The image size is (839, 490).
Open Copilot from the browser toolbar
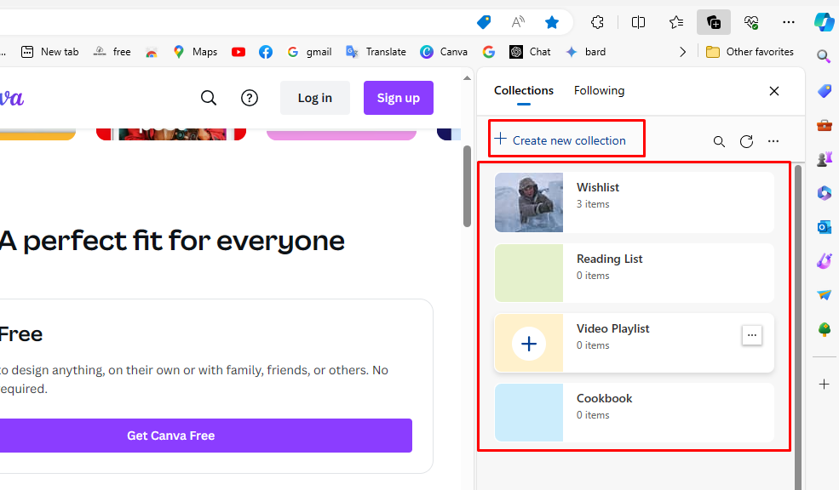[x=824, y=22]
